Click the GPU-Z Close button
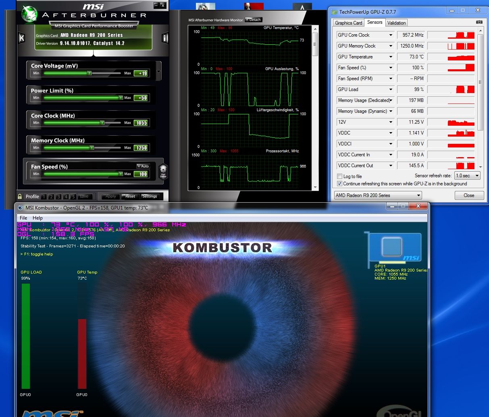Screen dimensions: 489x417 [x=469, y=195]
